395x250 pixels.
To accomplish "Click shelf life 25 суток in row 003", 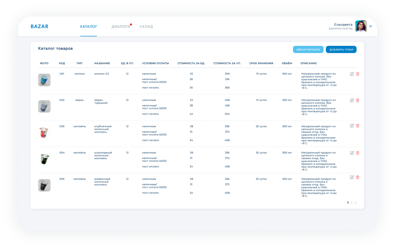I will point(261,126).
